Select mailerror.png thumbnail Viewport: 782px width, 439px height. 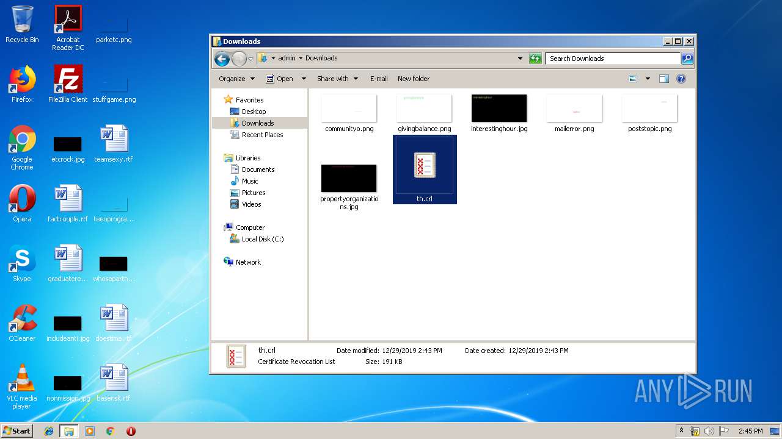[x=574, y=113]
